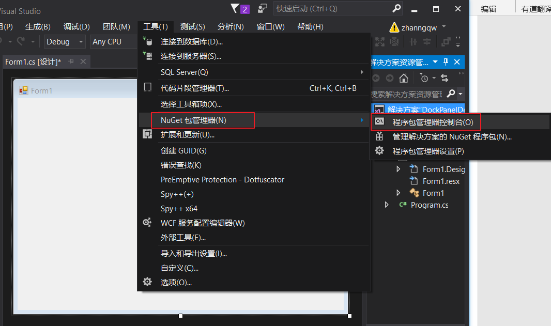
Task: Expand the Form1 class tree node
Action: pyautogui.click(x=398, y=193)
